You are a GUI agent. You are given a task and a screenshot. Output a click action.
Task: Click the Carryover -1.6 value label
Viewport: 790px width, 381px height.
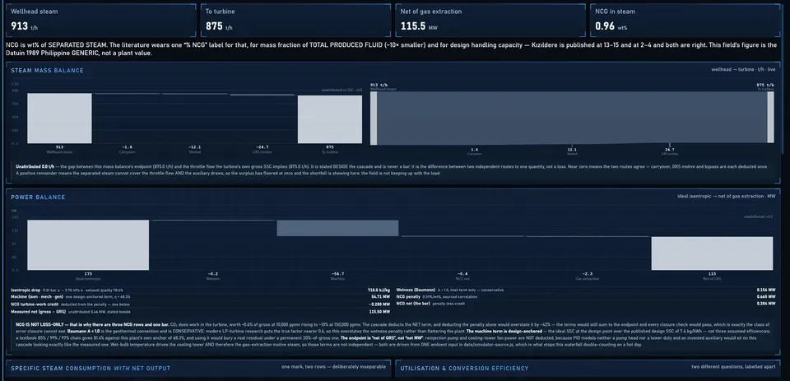(x=127, y=147)
